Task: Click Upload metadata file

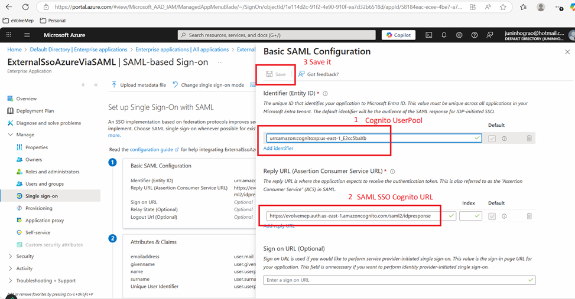Action: pyautogui.click(x=139, y=85)
